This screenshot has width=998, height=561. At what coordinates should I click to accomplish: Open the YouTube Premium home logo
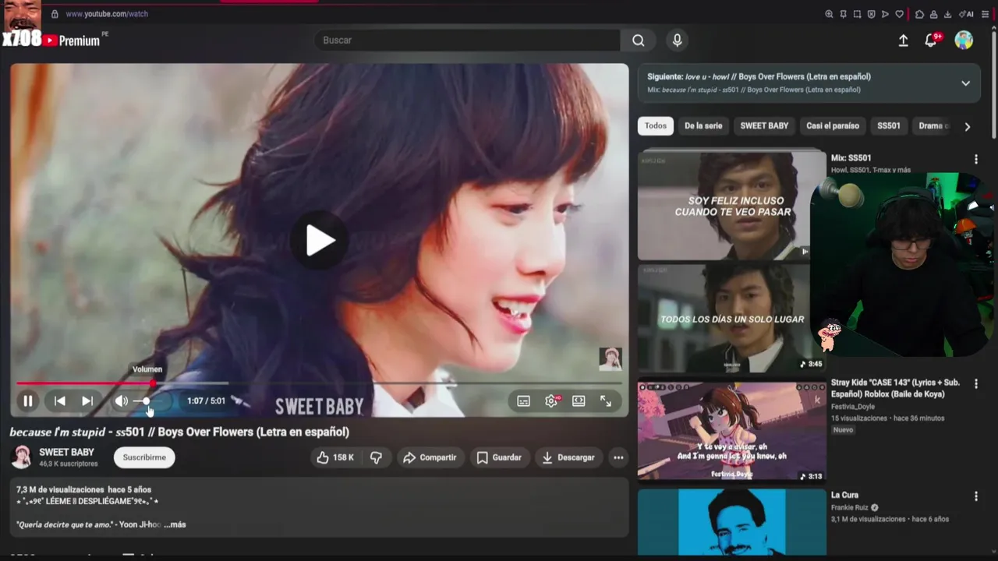point(72,41)
